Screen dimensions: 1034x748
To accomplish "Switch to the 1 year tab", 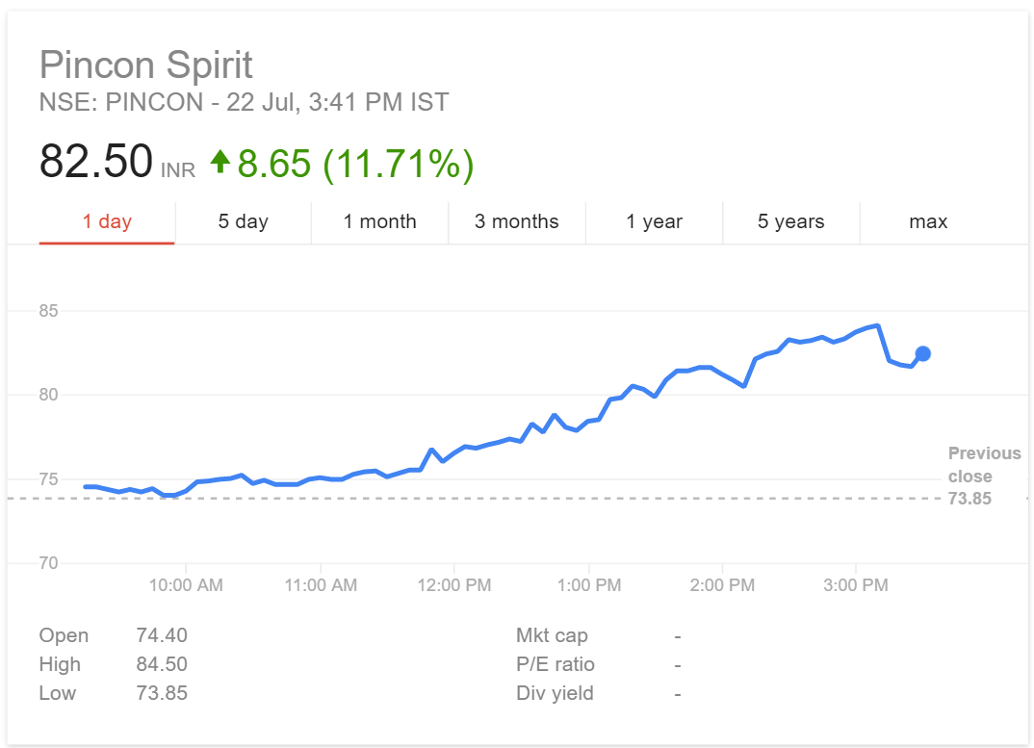I will point(654,222).
